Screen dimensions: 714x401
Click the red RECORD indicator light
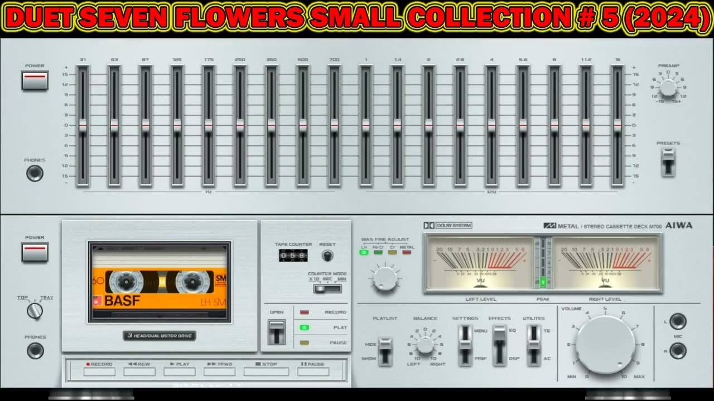304,312
